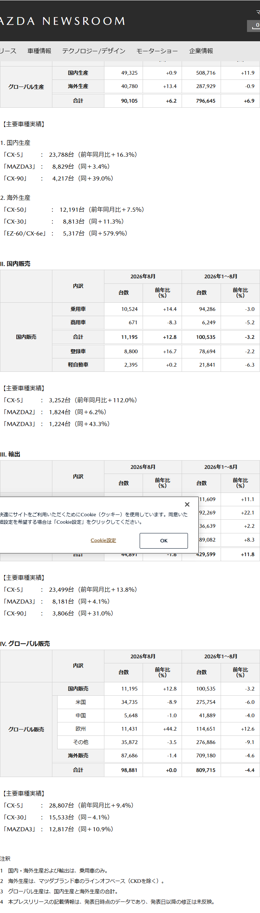260x913 pixels.
Task: Select the export CX-90 line 3,806台
Action: coord(58,613)
